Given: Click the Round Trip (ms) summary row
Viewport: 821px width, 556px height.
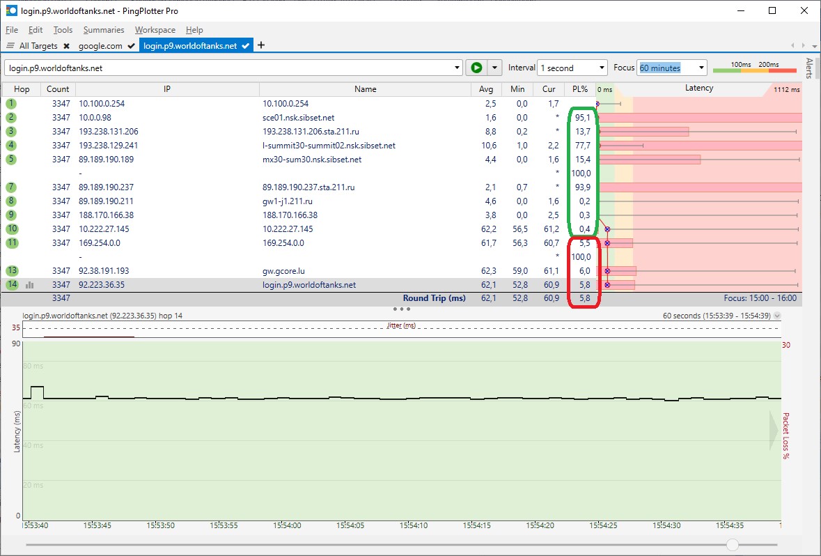Looking at the screenshot, I should [x=402, y=298].
